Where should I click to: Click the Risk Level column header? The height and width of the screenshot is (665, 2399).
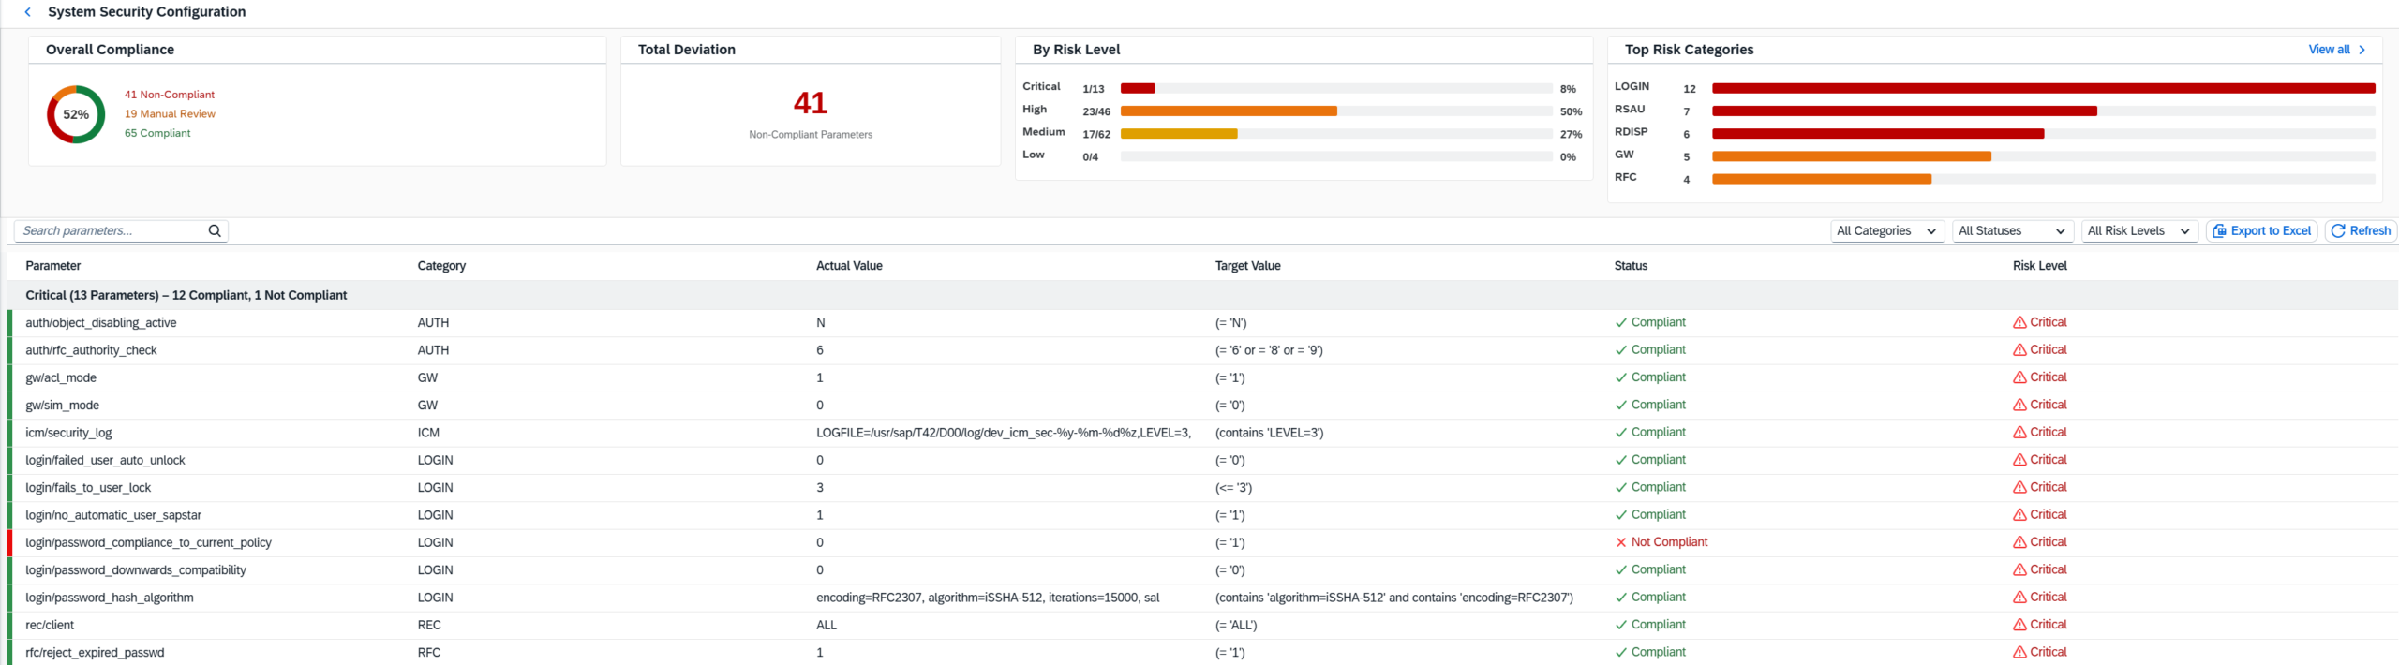click(x=2039, y=266)
